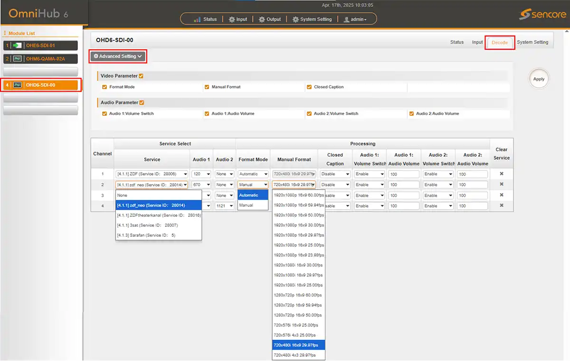Open channel 1 Format Mode dropdown
Screen dimensions: 570x361
click(253, 174)
